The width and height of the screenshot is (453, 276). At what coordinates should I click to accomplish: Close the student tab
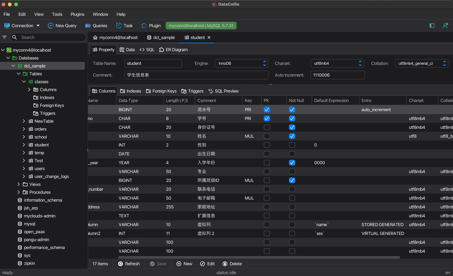[x=209, y=37]
